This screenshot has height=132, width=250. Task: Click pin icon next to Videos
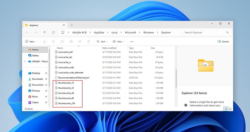(46, 103)
